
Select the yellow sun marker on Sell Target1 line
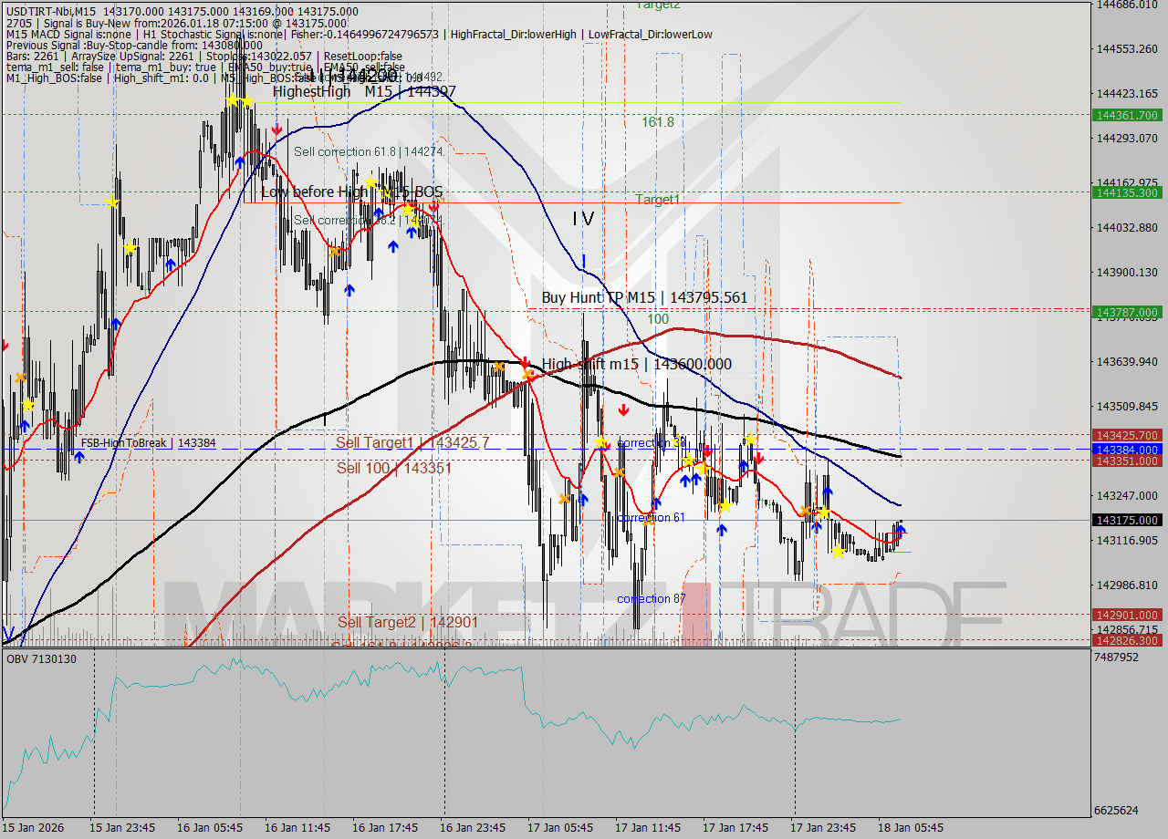point(603,444)
